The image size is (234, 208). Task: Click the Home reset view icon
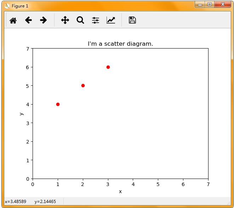13,20
